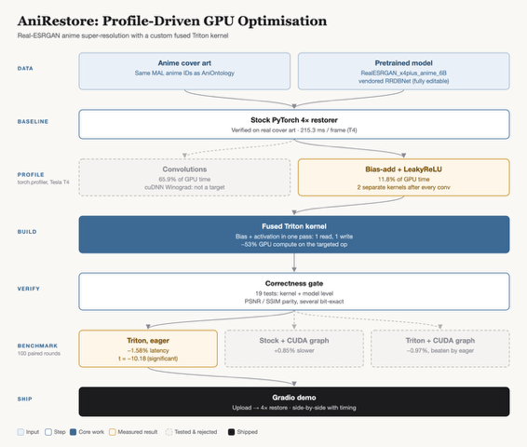Click the 'Stock + CUDA graph' rejected box
This screenshot has width=527, height=447.
point(294,348)
